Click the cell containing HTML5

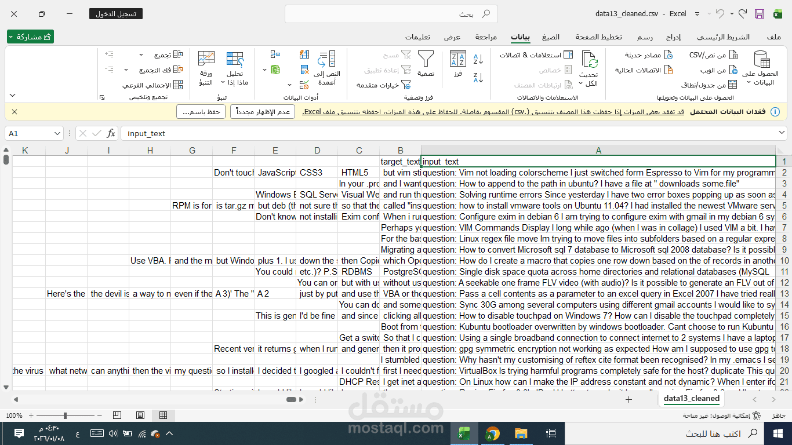pyautogui.click(x=359, y=173)
